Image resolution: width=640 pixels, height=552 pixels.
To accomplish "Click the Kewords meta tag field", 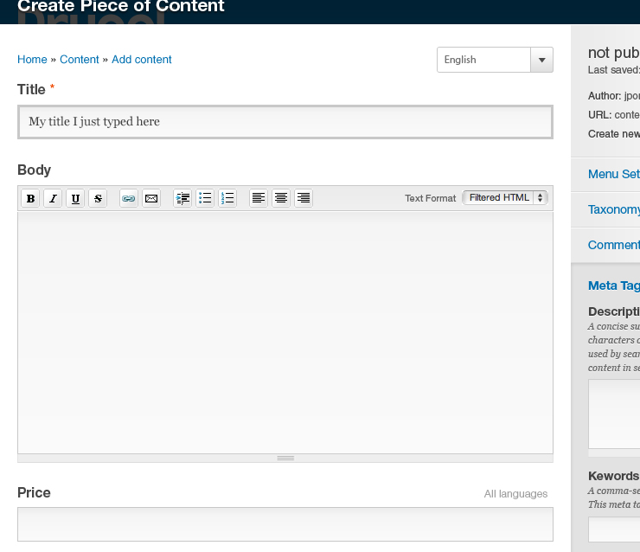I will coord(614,530).
